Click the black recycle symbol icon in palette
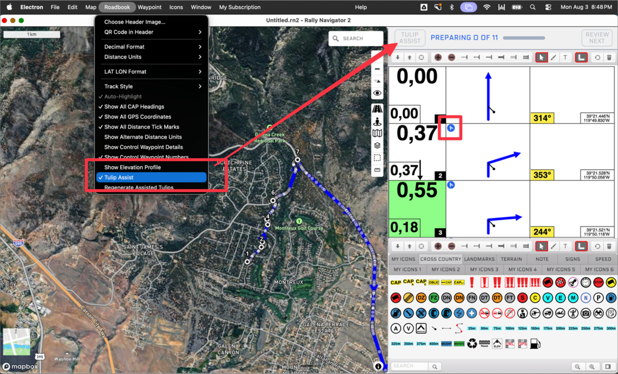 472,343
